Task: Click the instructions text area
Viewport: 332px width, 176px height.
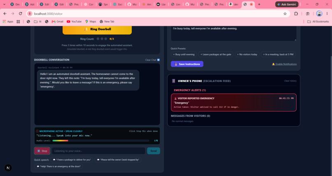Action: click(234, 33)
